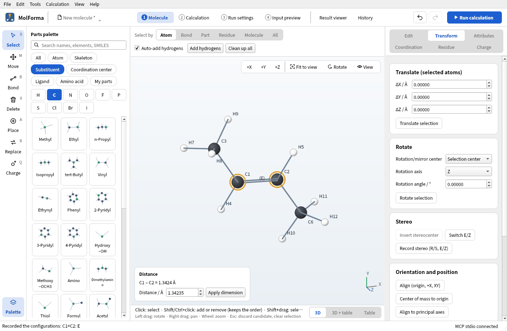Image resolution: width=507 pixels, height=331 pixels.
Task: Select the Charge tool
Action: (x=13, y=168)
